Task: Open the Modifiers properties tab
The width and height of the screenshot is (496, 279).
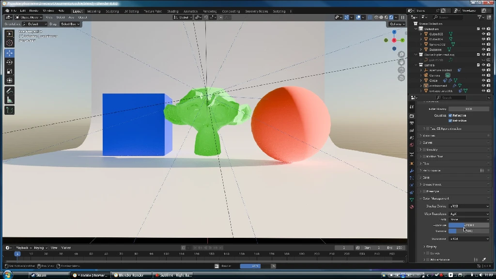Action: (x=412, y=171)
